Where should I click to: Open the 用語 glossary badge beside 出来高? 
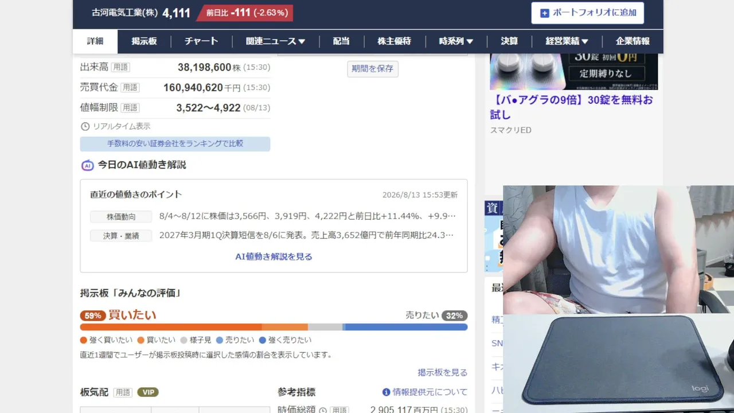[120, 67]
